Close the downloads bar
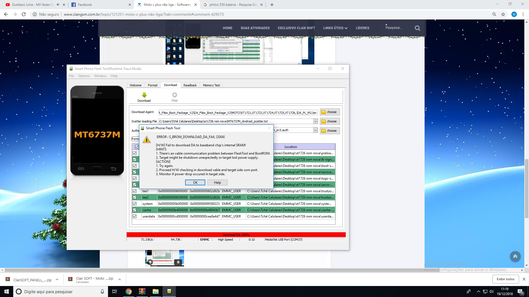The image size is (529, 297). 524,279
